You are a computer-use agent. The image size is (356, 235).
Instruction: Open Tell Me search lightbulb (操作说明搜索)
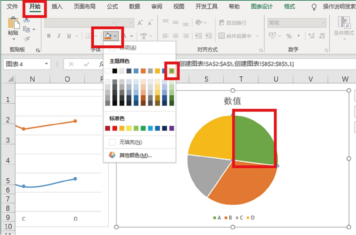point(314,7)
